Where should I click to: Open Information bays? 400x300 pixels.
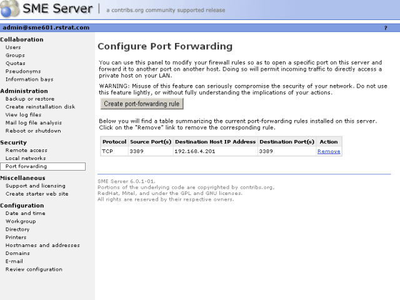(x=29, y=79)
